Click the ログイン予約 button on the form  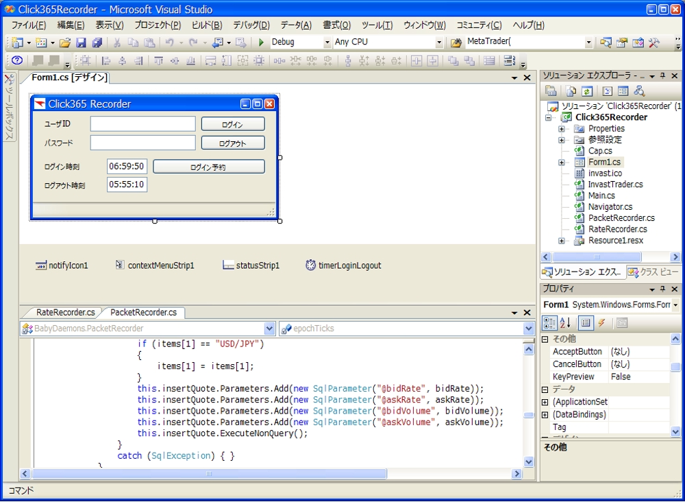pos(209,167)
